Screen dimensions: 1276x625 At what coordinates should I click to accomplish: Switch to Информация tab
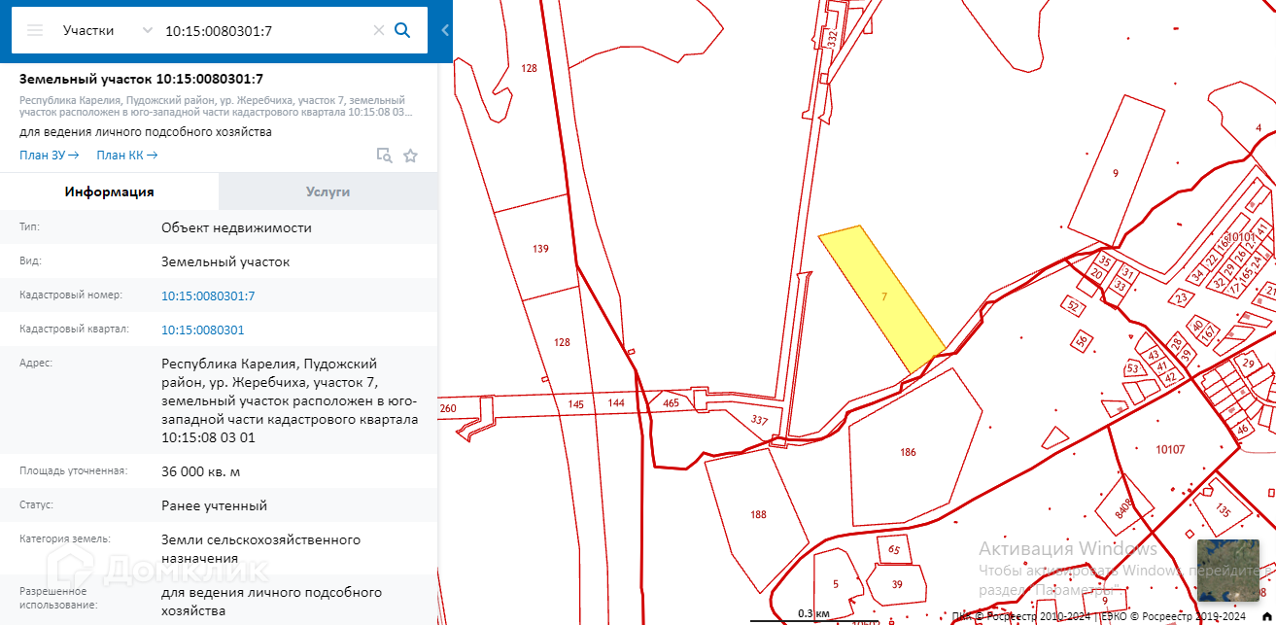pos(110,191)
